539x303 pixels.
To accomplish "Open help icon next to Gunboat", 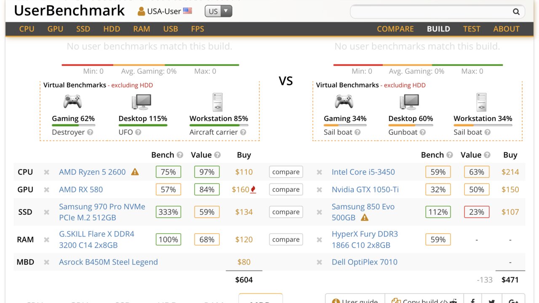I will (x=423, y=132).
